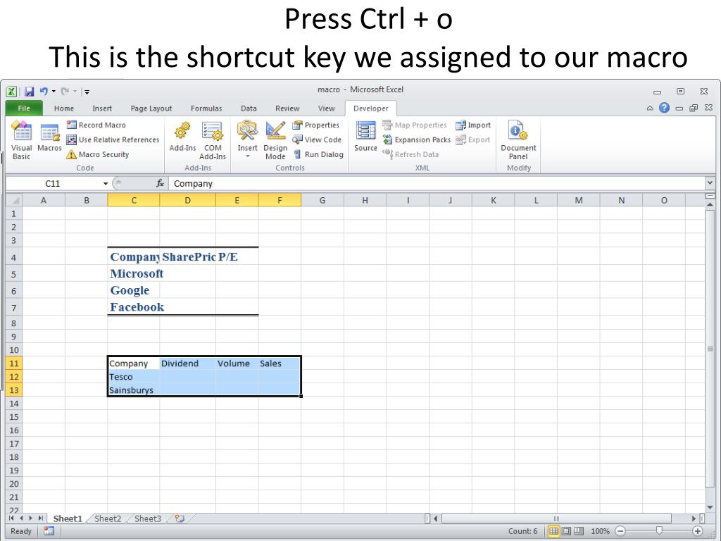Click Map Properties
Screen dimensions: 721x541
[415, 125]
